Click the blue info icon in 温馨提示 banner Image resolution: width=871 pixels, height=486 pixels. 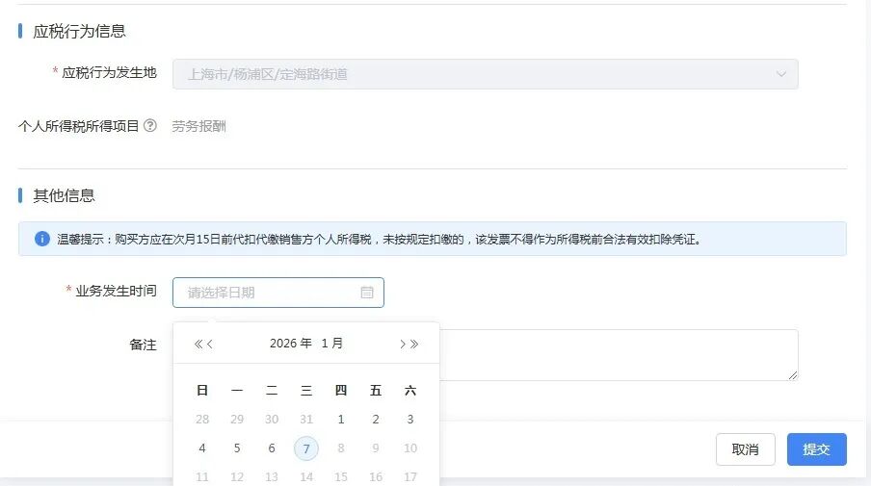click(x=42, y=239)
